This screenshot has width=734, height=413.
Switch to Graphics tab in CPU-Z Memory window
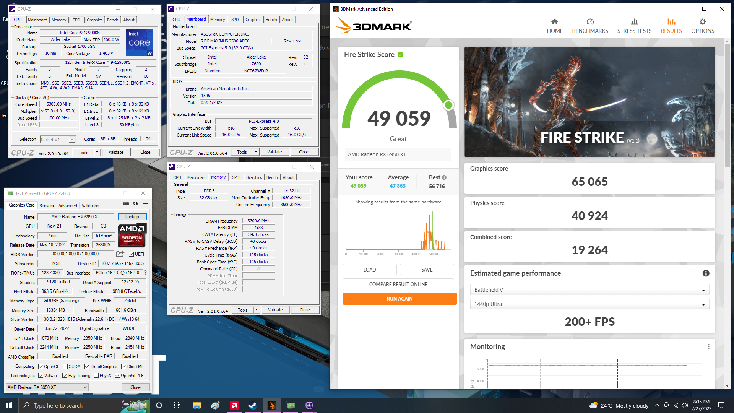click(x=254, y=177)
